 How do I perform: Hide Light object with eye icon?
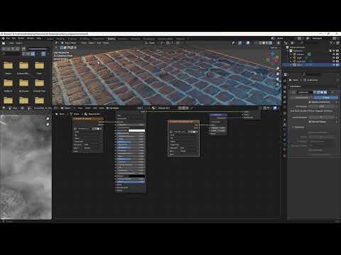tap(334, 58)
